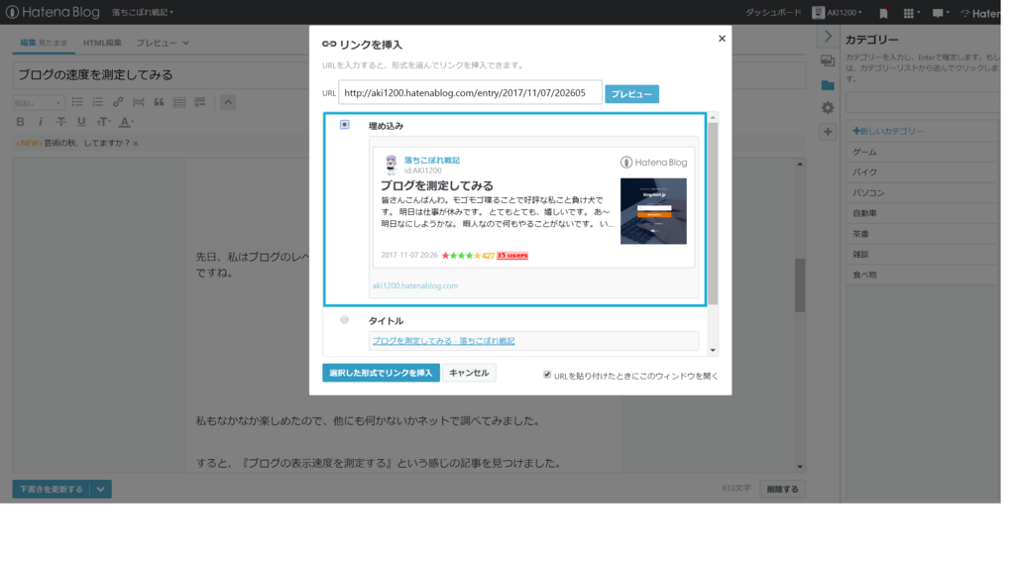Open the photo insert sidebar panel

[828, 60]
